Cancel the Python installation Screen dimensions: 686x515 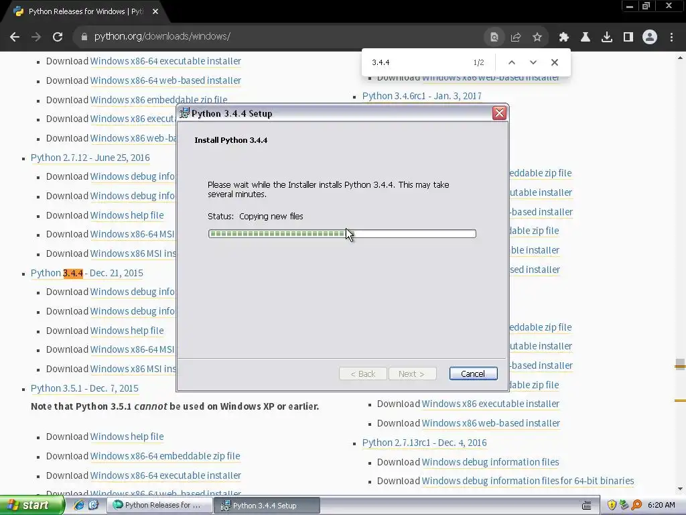tap(473, 374)
